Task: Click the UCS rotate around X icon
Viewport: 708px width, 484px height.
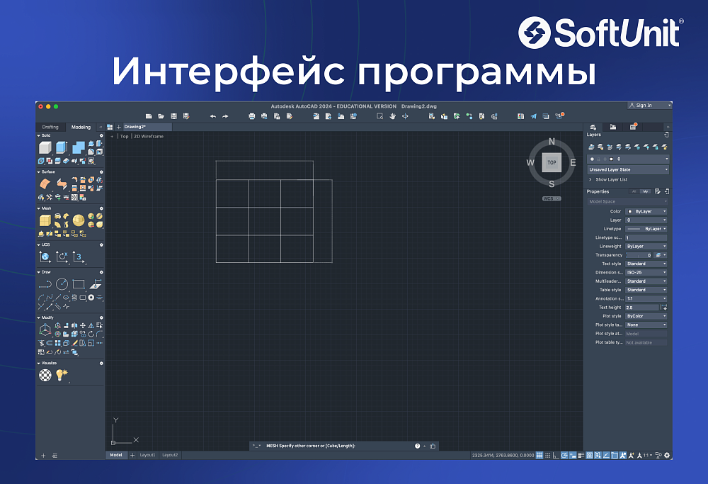Action: [62, 257]
